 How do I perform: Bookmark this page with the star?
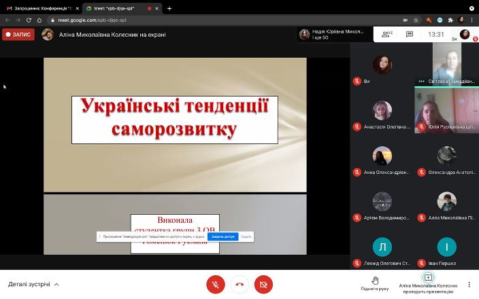(416, 20)
